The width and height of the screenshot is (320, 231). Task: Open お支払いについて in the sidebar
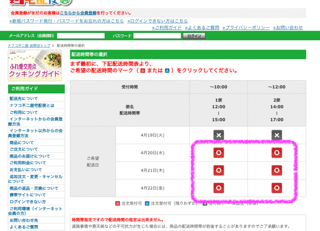[x=26, y=169]
